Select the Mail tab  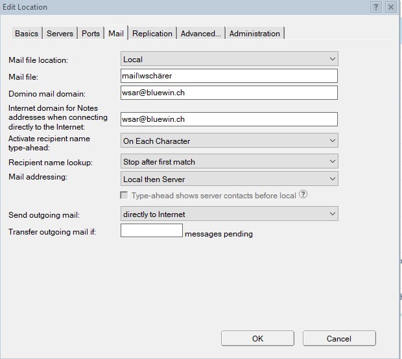coord(116,34)
